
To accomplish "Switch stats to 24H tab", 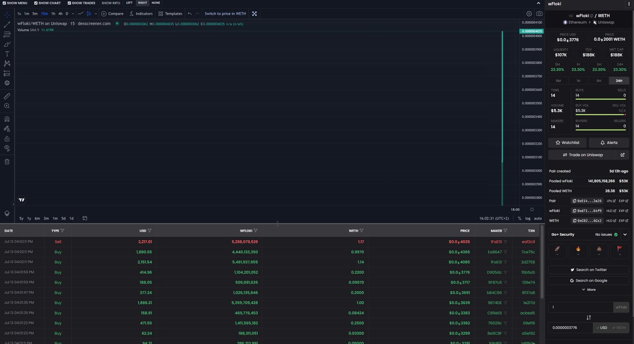I will 619,81.
